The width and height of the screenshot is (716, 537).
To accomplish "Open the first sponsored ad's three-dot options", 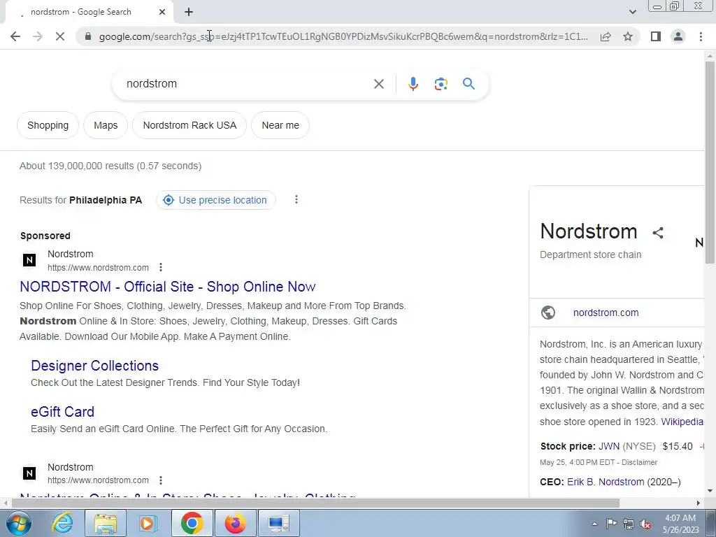I will pyautogui.click(x=161, y=267).
